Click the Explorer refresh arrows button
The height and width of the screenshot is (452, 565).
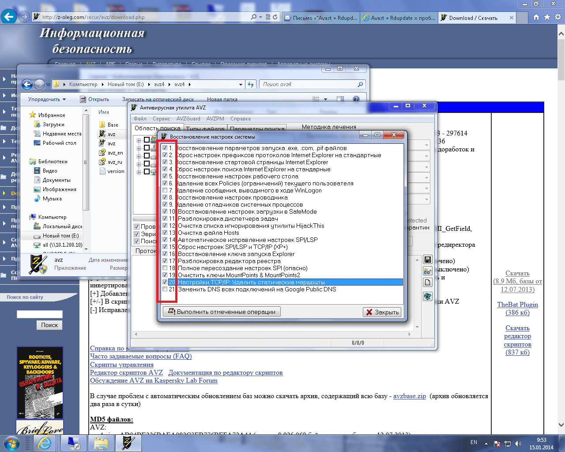pos(251,84)
